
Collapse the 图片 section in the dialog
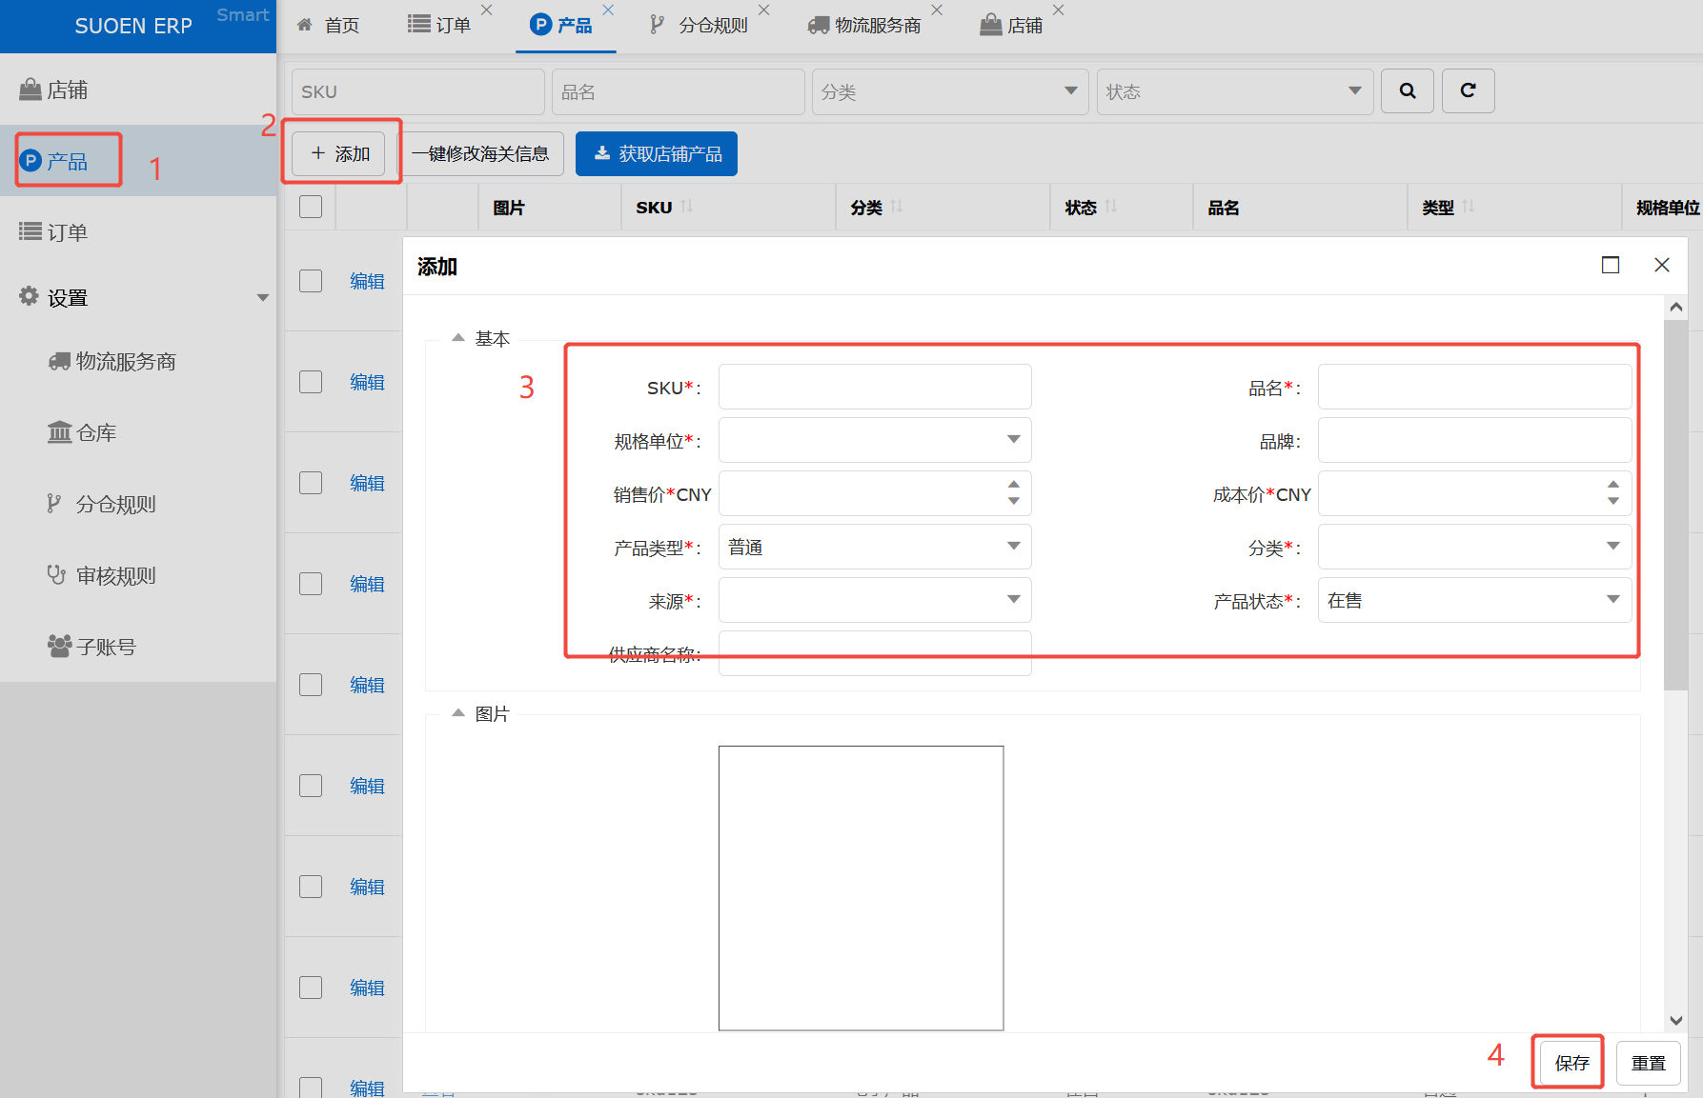point(458,713)
